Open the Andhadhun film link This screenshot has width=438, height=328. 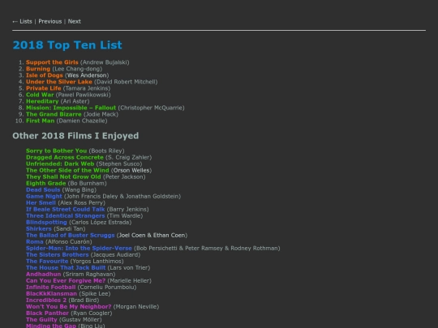coord(43,275)
